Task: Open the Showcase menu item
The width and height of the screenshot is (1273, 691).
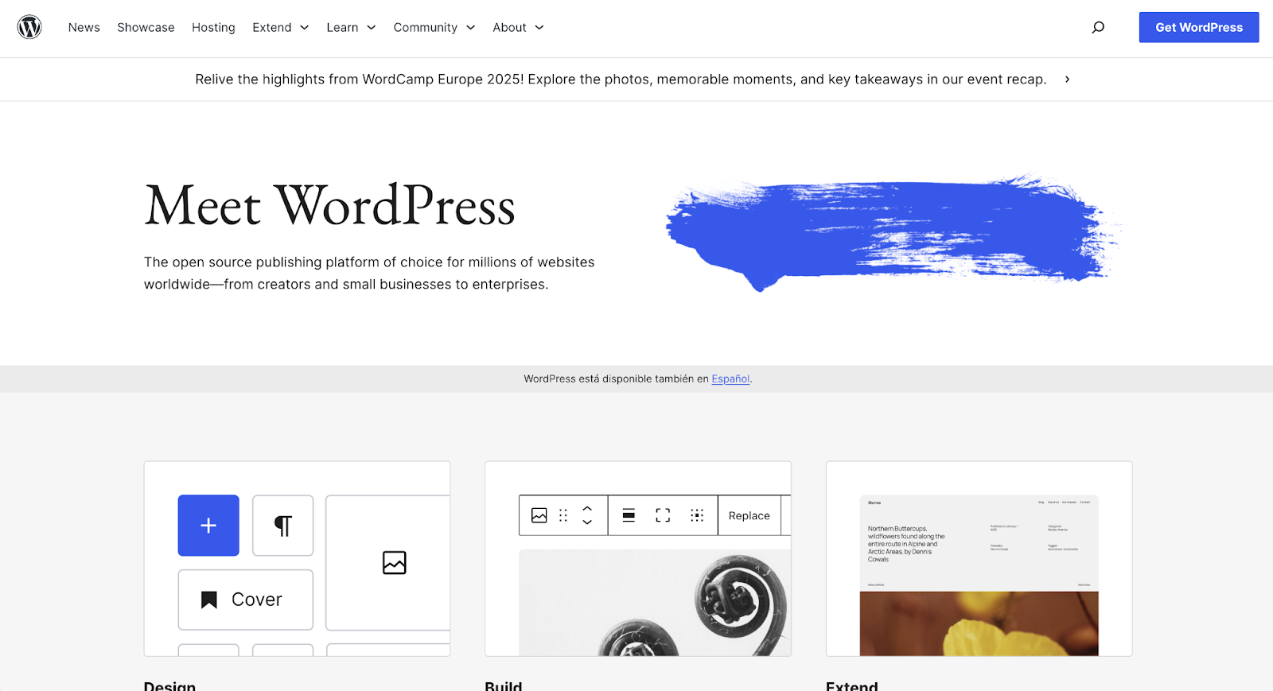Action: [146, 27]
